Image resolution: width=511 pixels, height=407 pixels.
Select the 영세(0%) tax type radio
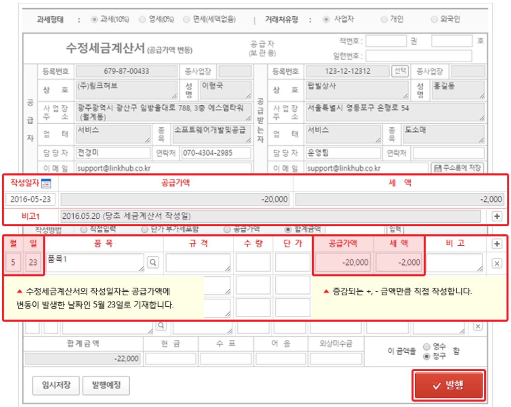pos(142,19)
